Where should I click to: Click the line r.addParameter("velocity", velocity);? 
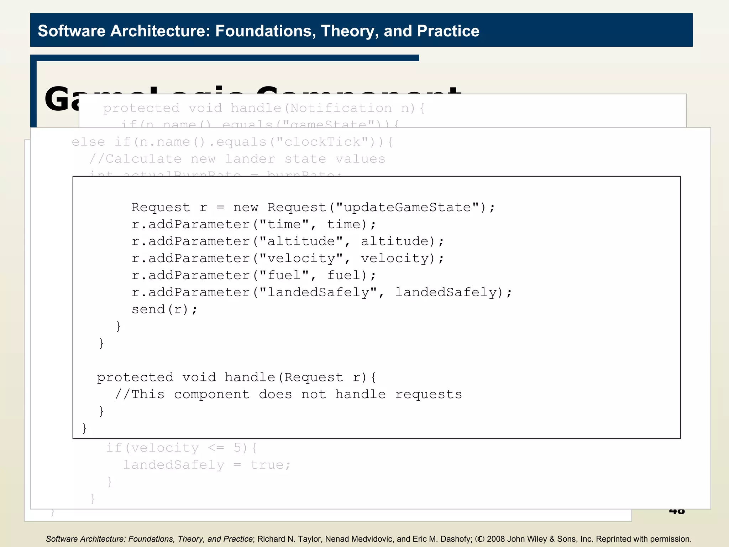tap(288, 259)
